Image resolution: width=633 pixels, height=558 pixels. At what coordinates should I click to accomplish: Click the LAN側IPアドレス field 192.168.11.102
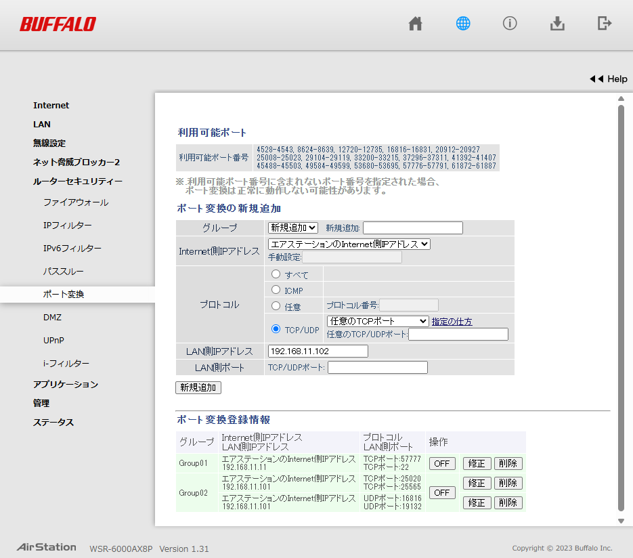click(x=318, y=351)
